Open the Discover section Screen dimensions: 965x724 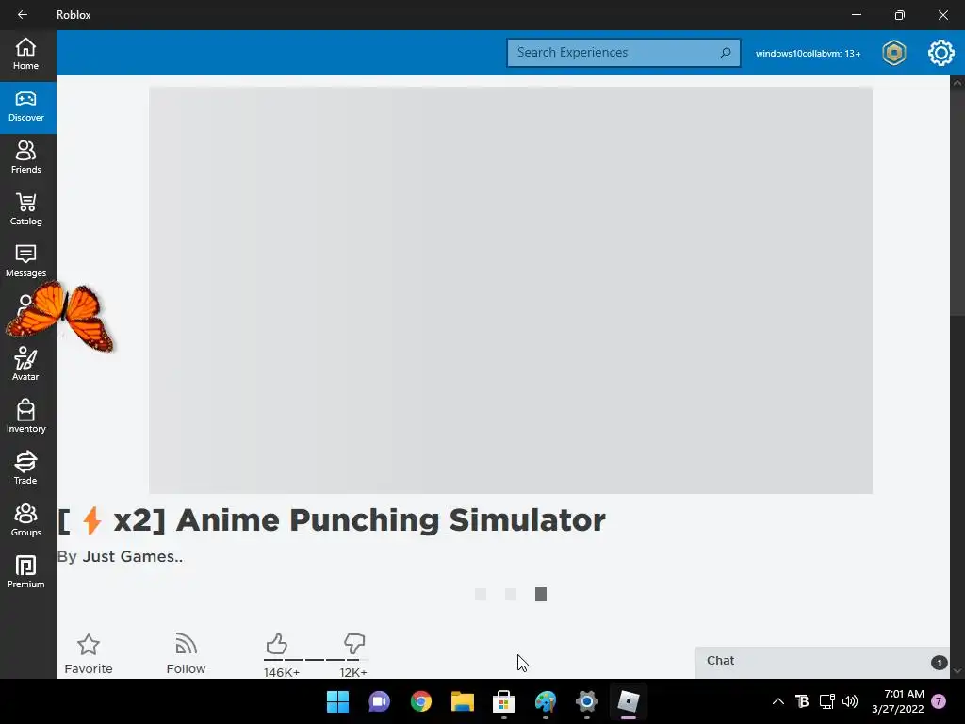tap(25, 107)
